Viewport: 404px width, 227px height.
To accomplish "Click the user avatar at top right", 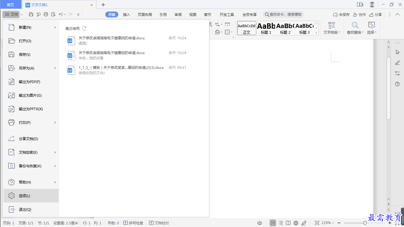I will click(x=372, y=4).
